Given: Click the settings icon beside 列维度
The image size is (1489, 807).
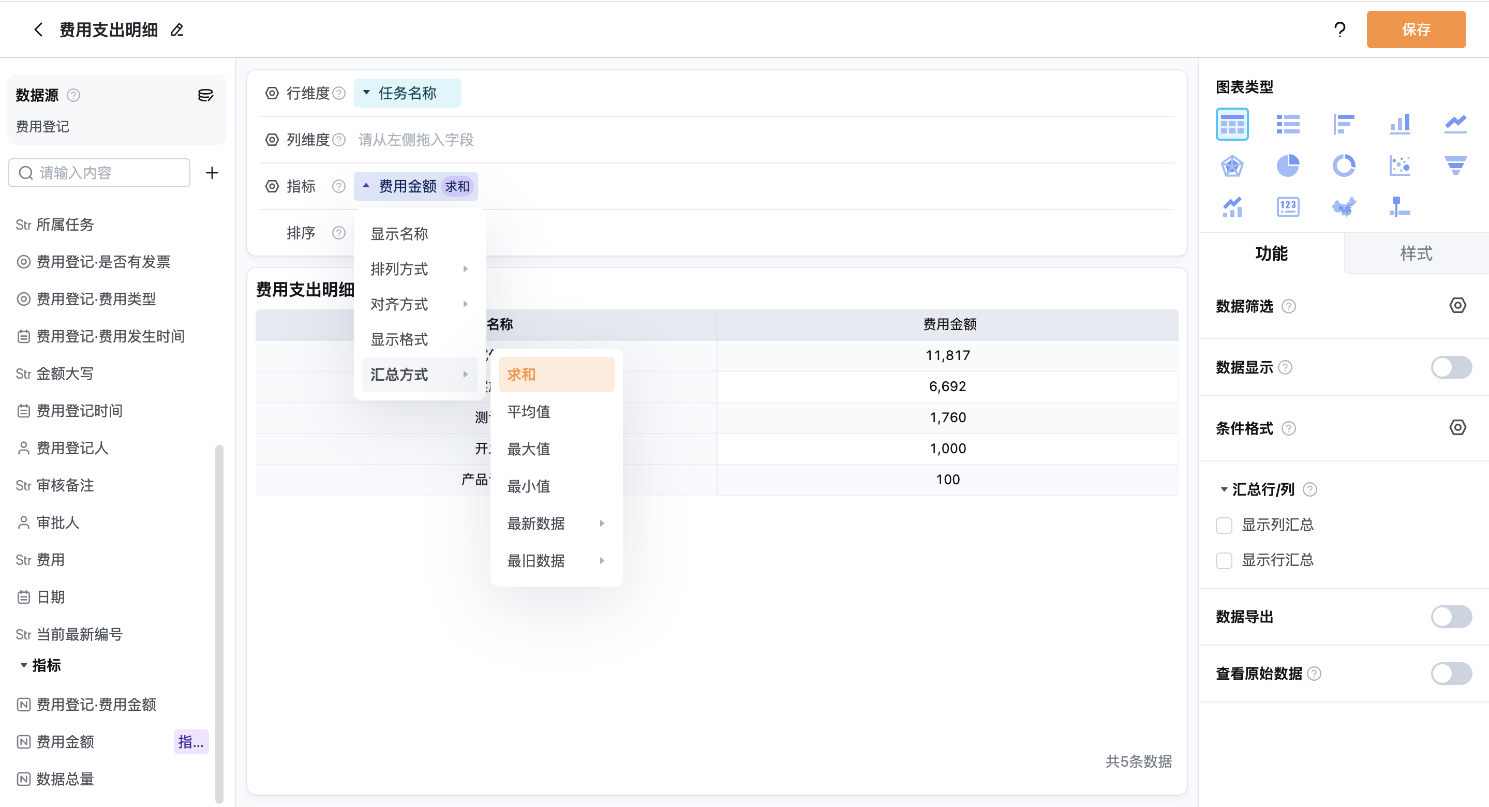Looking at the screenshot, I should coord(272,140).
